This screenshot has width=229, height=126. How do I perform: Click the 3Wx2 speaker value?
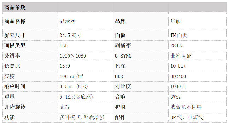pyautogui.click(x=176, y=97)
